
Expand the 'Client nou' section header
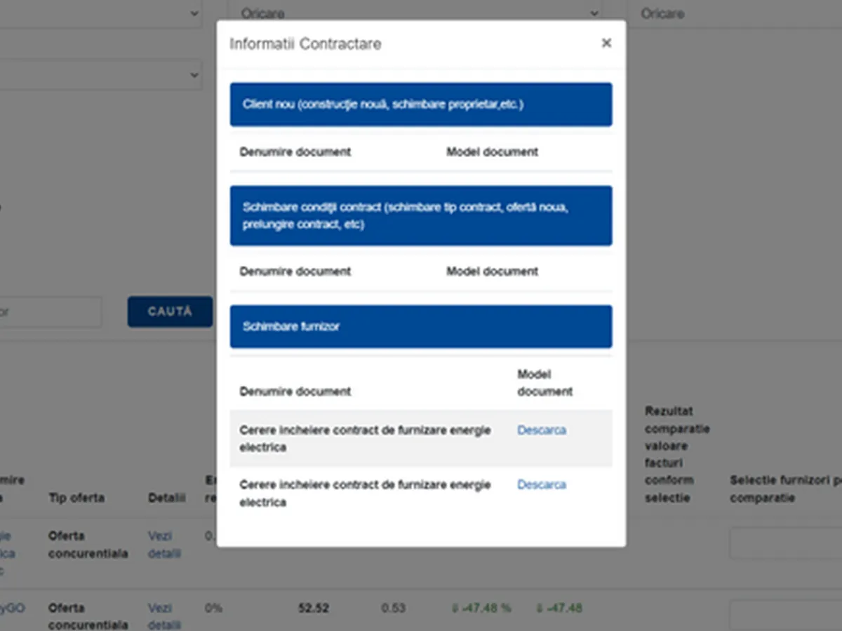pyautogui.click(x=420, y=104)
